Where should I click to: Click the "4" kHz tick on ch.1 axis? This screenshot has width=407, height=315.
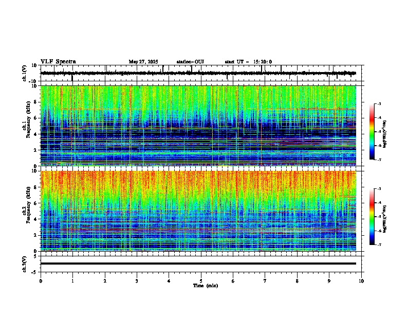tap(36, 134)
